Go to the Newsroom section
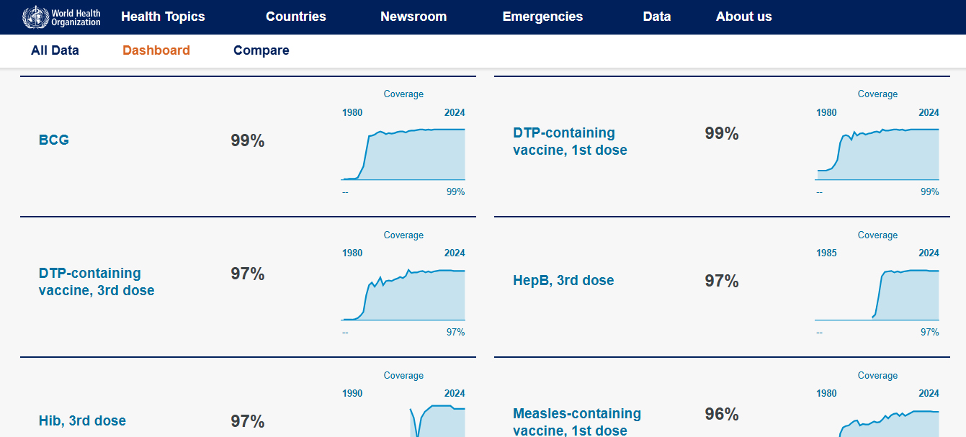This screenshot has width=966, height=437. point(413,17)
